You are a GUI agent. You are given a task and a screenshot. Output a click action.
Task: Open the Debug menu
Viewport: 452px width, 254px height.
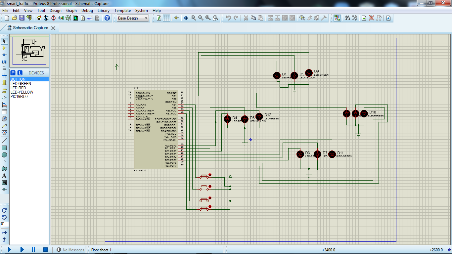pos(87,11)
